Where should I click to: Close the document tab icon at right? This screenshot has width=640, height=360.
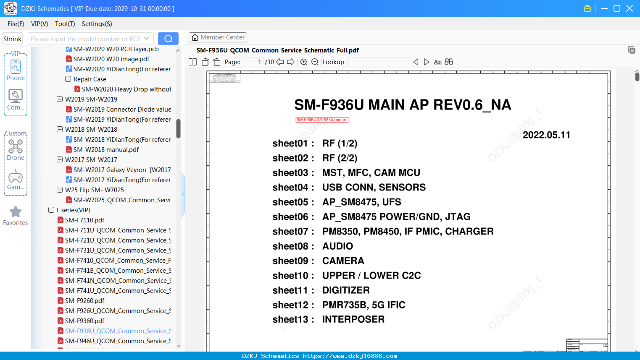pyautogui.click(x=632, y=50)
